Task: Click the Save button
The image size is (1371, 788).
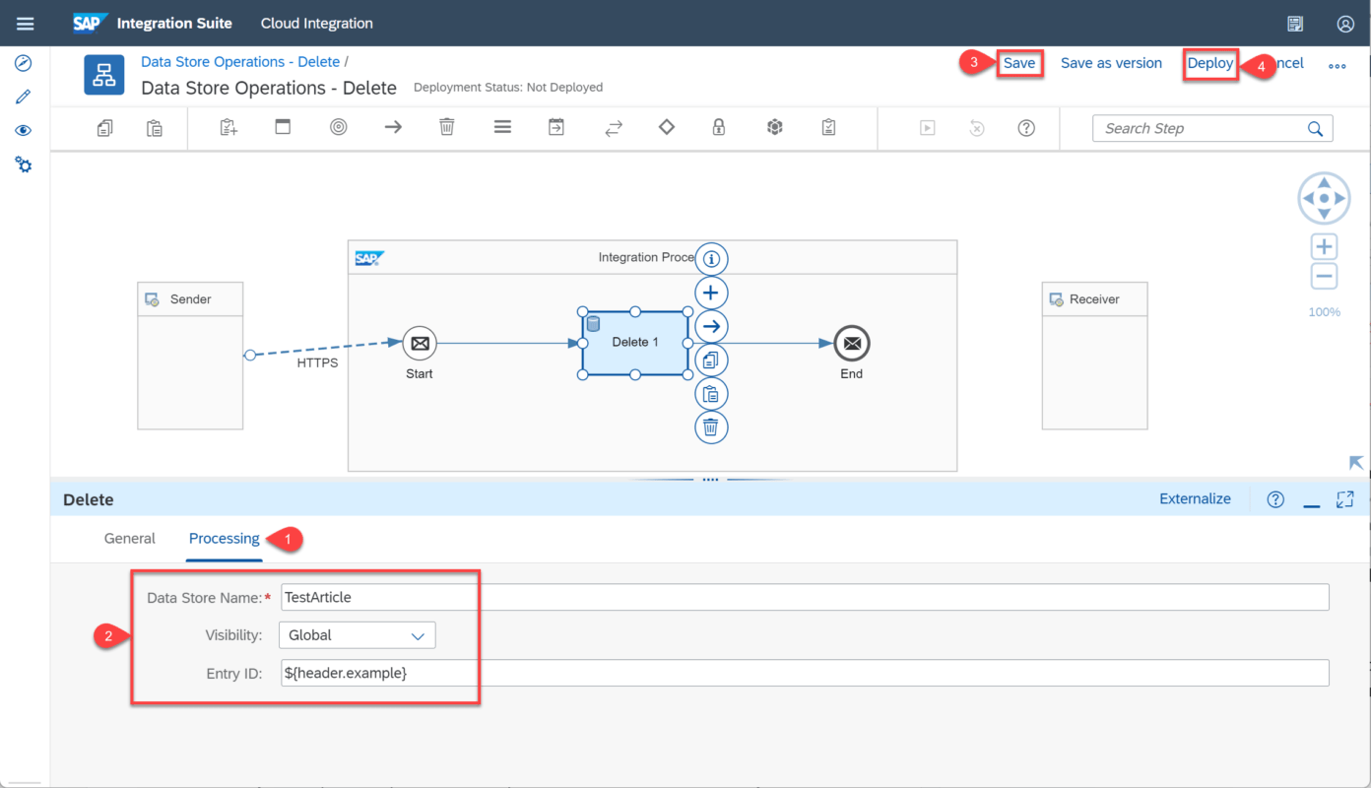Action: tap(1019, 63)
